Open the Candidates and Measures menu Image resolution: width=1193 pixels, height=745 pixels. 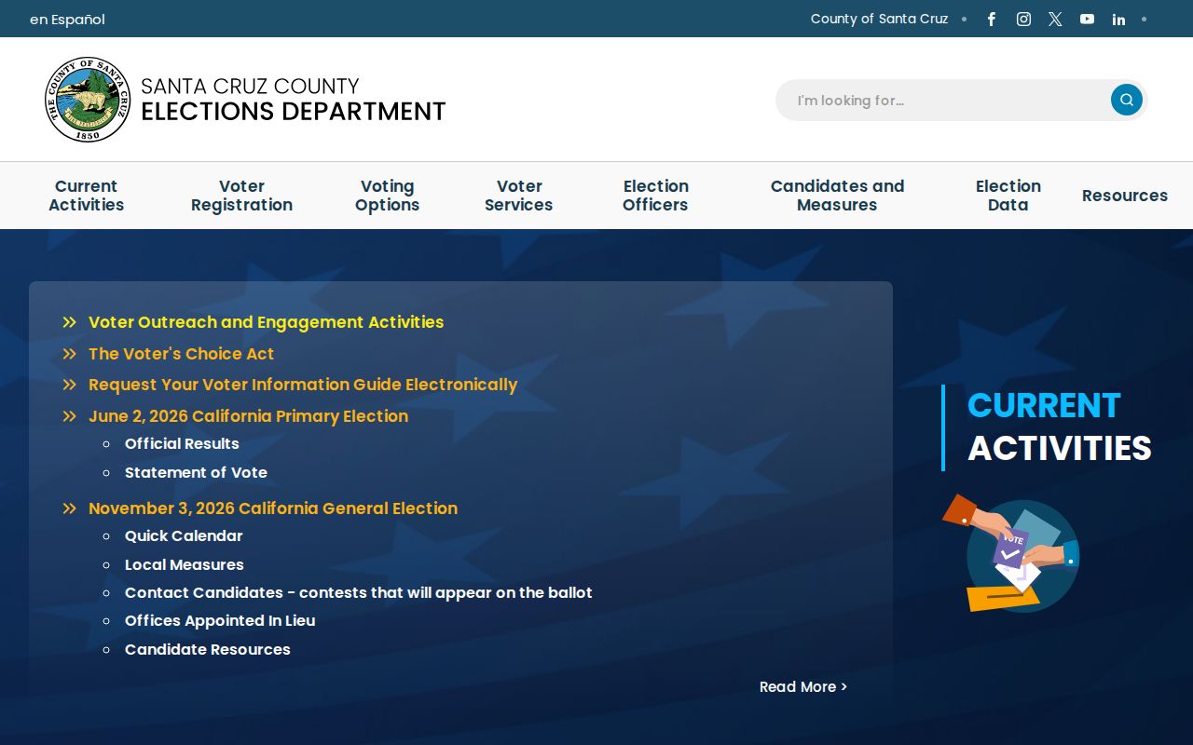(x=837, y=196)
